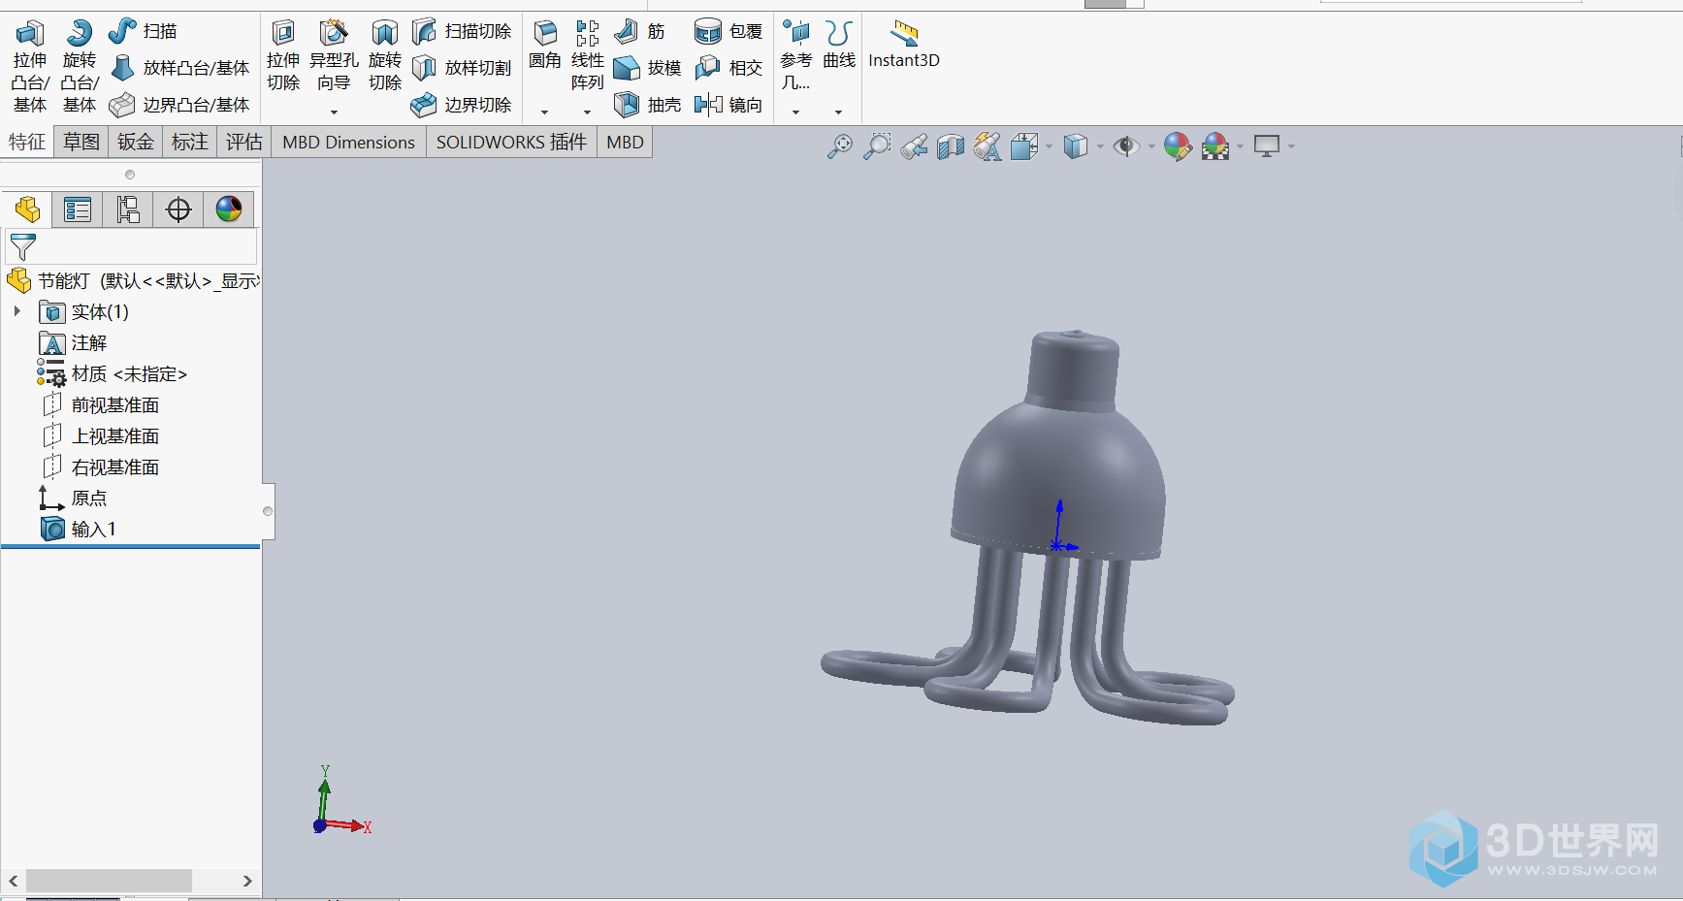
Task: Open the DimXpertManager crosshair tab
Action: (x=178, y=209)
